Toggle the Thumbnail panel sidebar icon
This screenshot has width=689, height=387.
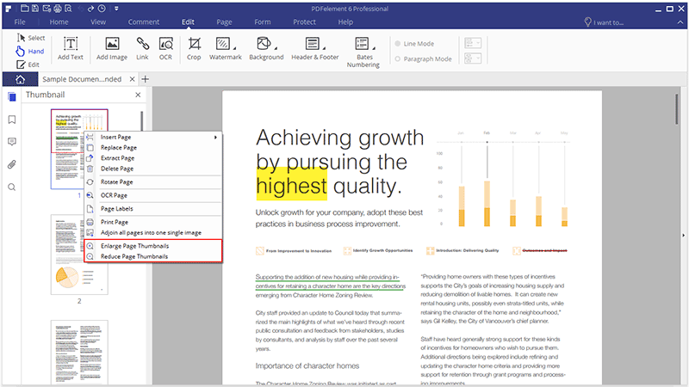[x=12, y=97]
